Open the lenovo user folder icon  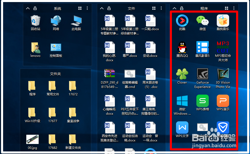point(35,47)
